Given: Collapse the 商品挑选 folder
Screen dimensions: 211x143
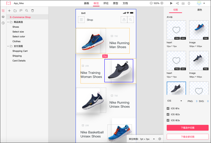Looking at the screenshot, I should [8, 22].
